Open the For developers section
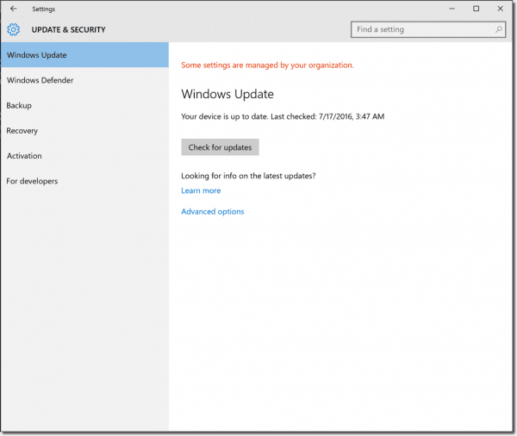Image resolution: width=517 pixels, height=436 pixels. pyautogui.click(x=84, y=181)
